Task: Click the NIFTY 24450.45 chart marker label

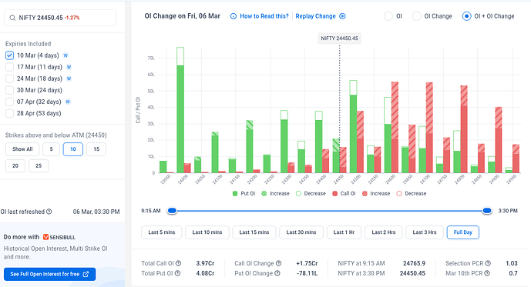Action: (339, 38)
